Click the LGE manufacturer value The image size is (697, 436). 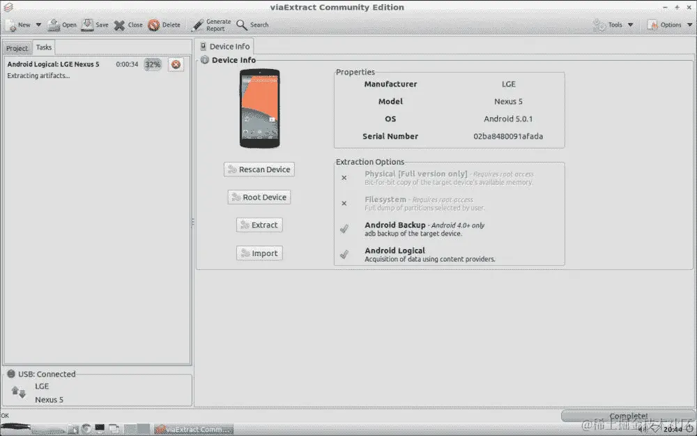point(509,84)
